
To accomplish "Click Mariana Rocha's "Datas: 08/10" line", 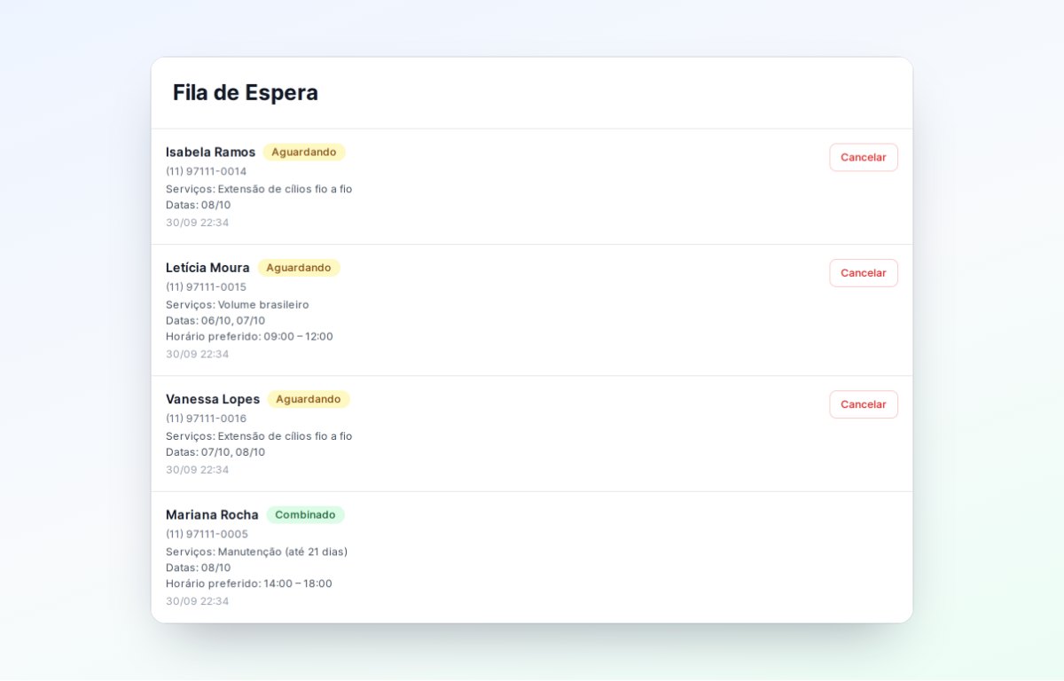I will pyautogui.click(x=199, y=567).
